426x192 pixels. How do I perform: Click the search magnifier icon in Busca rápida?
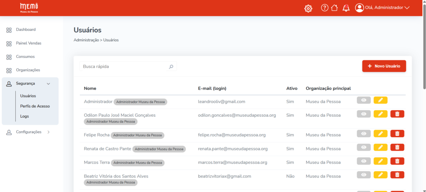coord(171,66)
